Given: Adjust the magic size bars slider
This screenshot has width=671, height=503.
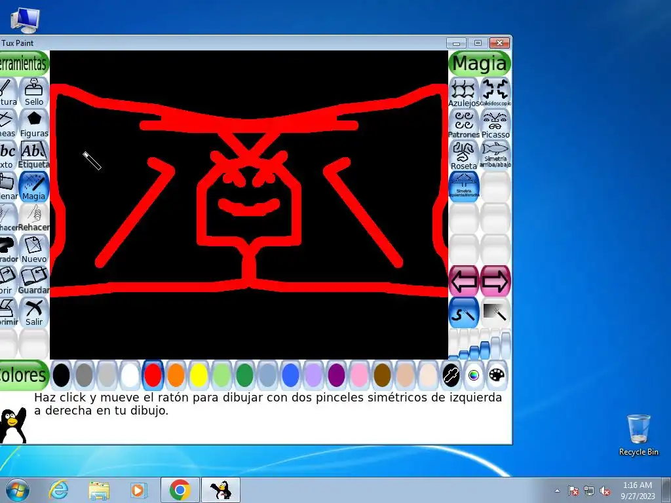Looking at the screenshot, I should (480, 345).
